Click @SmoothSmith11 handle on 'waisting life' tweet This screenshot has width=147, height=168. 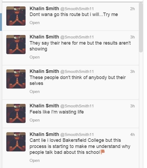point(77,106)
